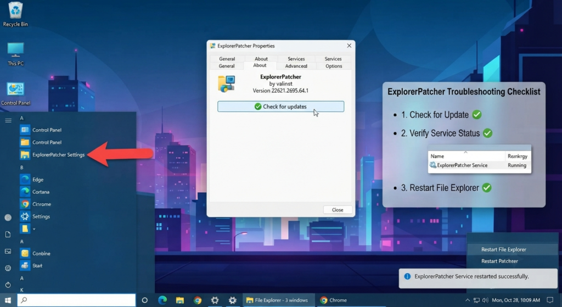The width and height of the screenshot is (562, 307).
Task: Expand the yellow folder group chevron
Action: tap(34, 229)
